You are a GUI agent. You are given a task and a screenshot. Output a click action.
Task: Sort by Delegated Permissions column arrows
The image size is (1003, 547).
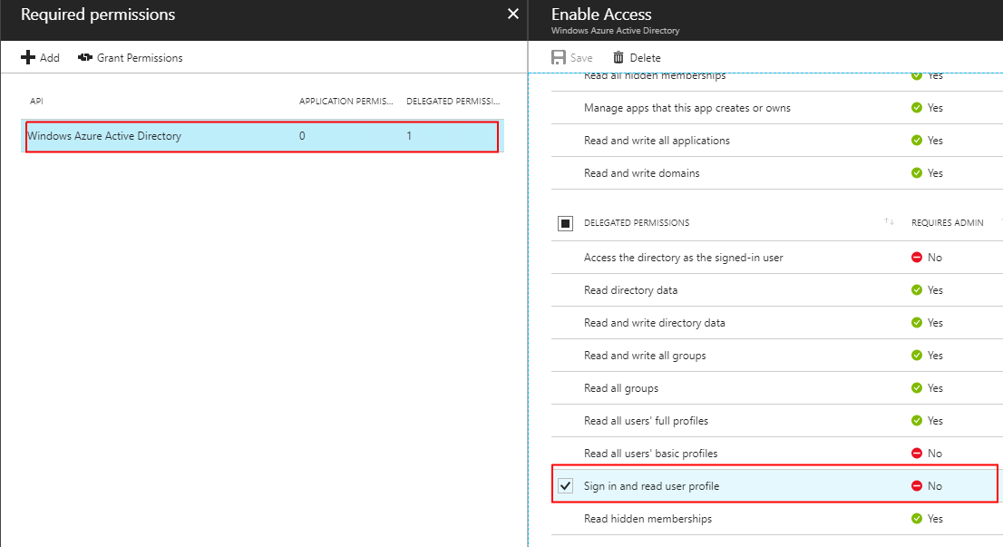[889, 223]
